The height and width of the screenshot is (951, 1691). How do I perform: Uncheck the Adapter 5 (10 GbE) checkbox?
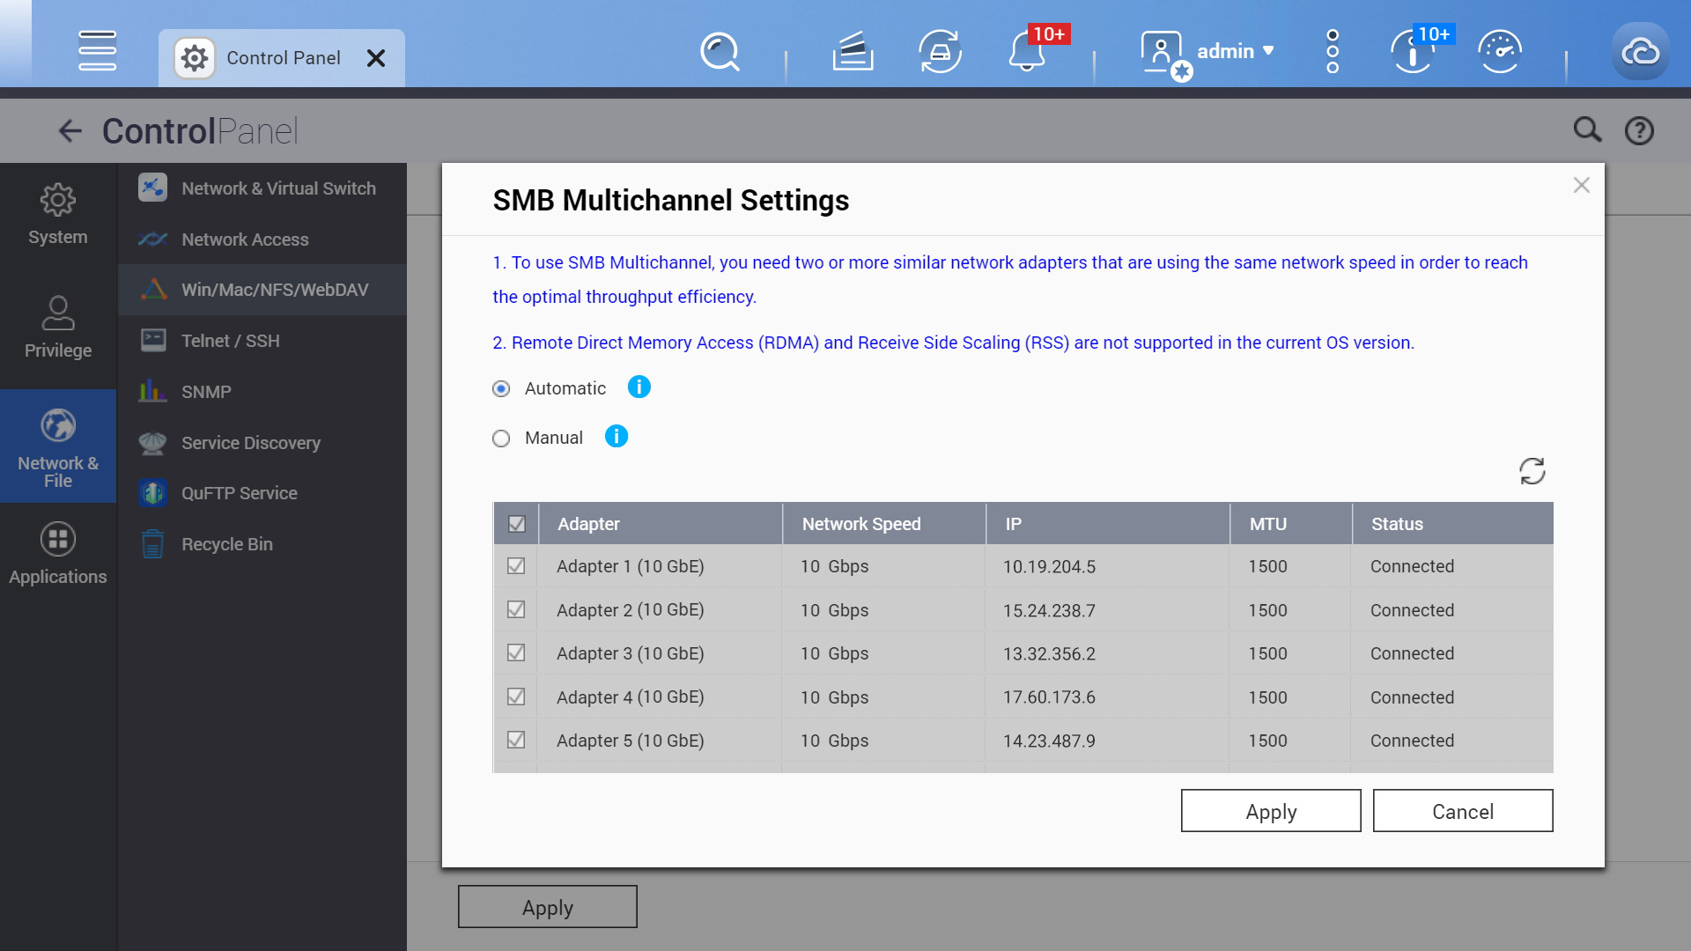point(516,741)
